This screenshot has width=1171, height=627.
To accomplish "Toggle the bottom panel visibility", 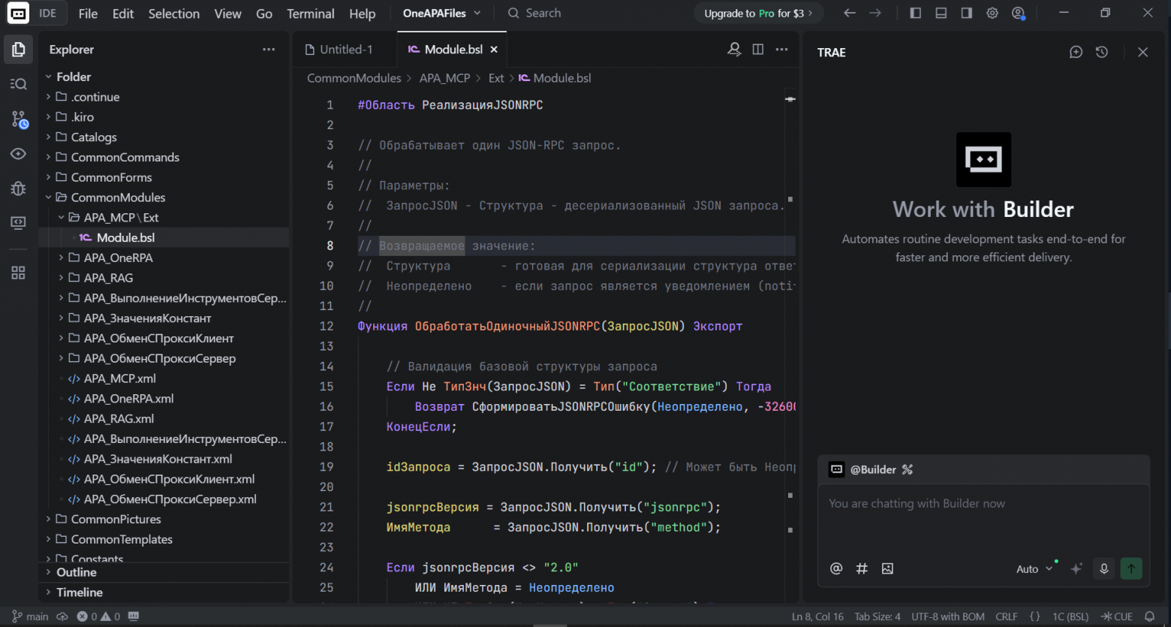I will (x=941, y=13).
